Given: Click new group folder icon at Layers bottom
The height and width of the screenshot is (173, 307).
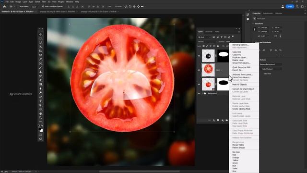Looking at the screenshot, I should (227, 120).
